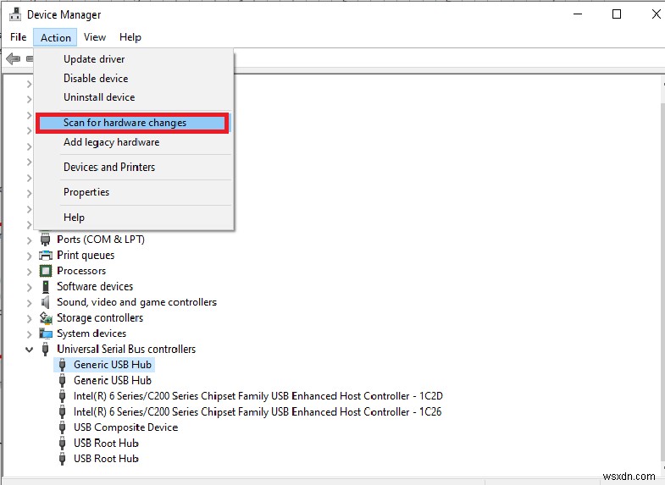
Task: Select Universal Serial Bus controllers label
Action: pyautogui.click(x=126, y=349)
